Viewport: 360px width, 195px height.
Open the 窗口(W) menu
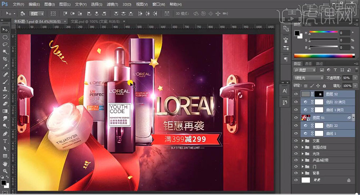159,4
